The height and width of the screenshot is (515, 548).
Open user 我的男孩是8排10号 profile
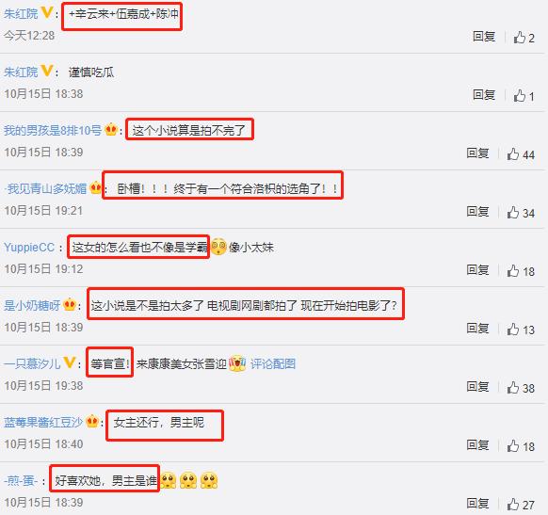point(53,131)
